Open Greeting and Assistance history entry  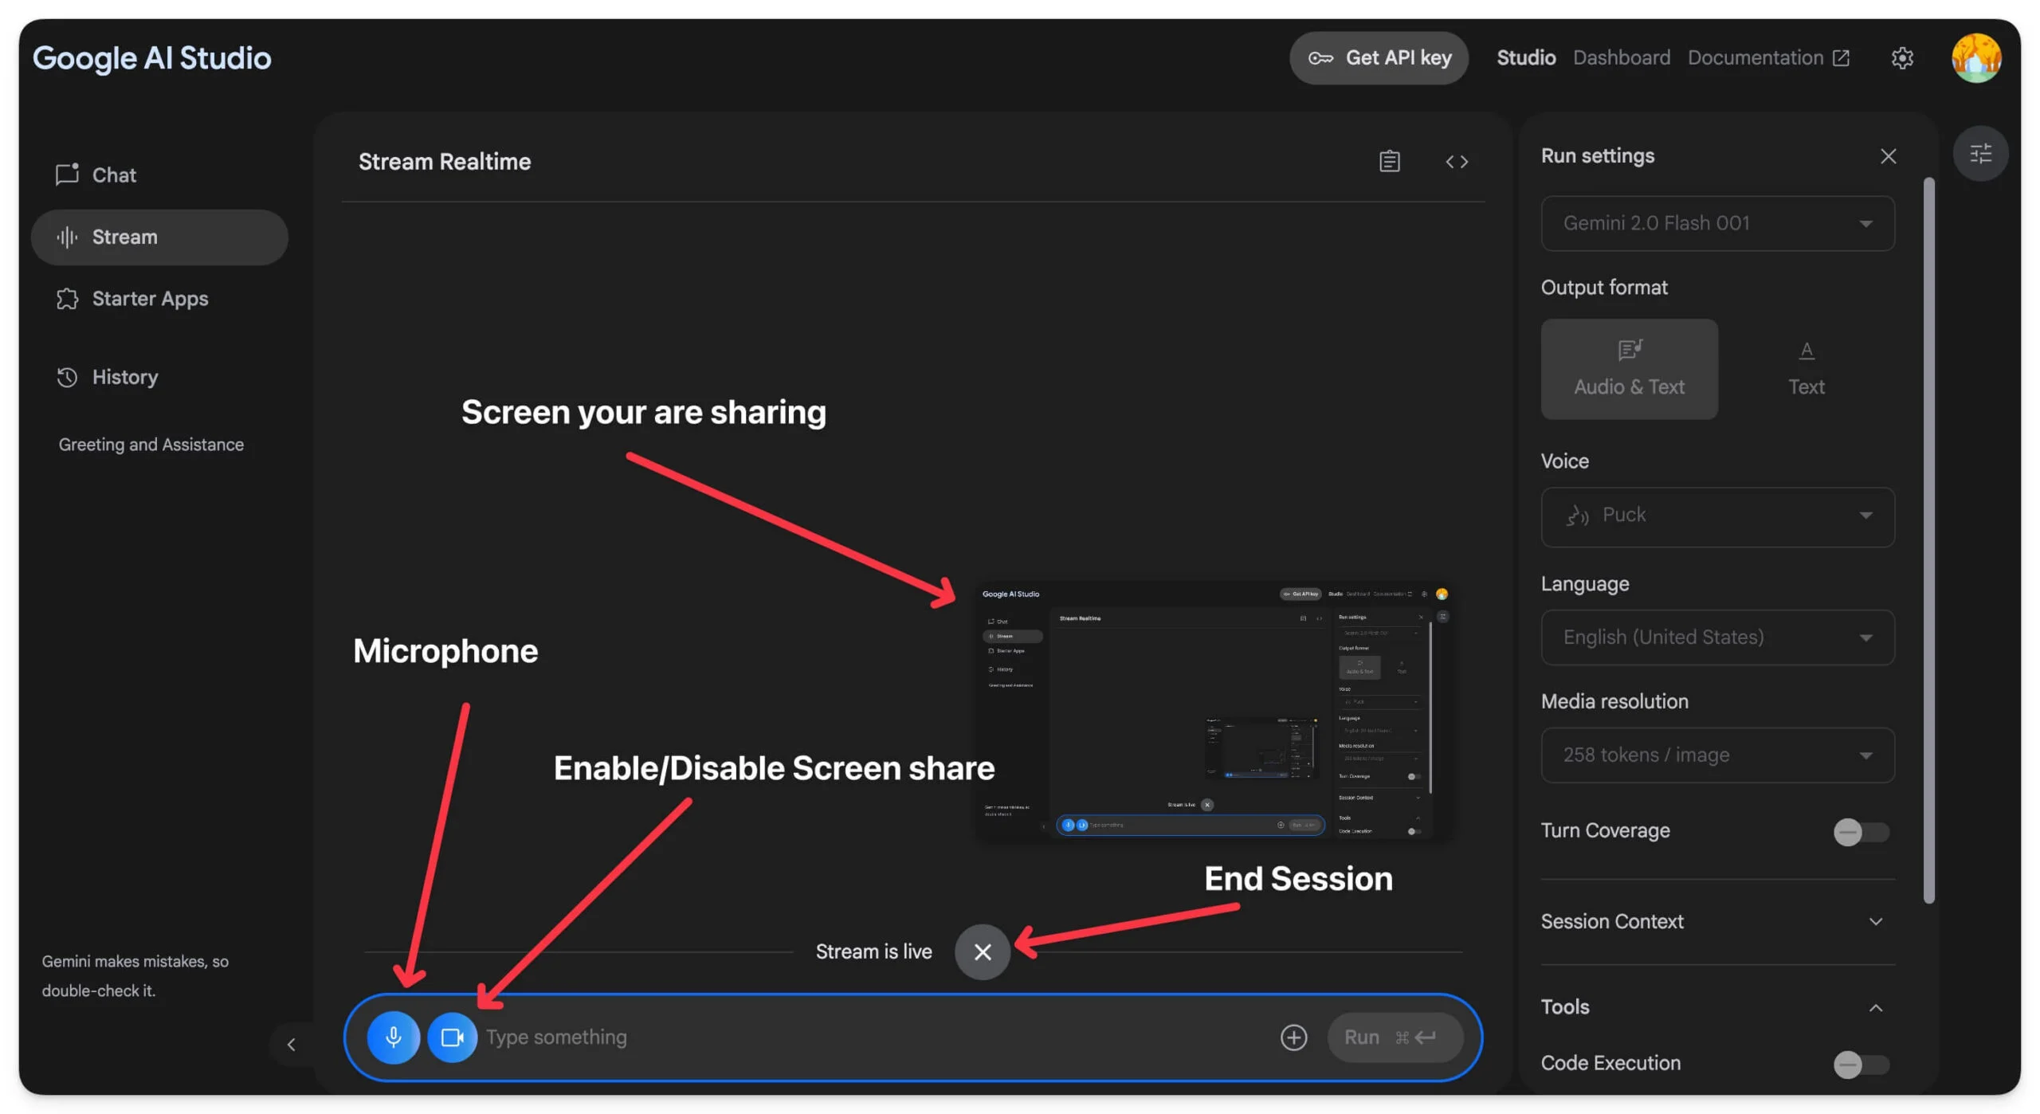pos(151,444)
